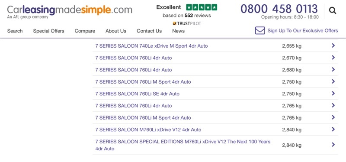Click the chevron for M760Li xDrive V12 4dr Auto
346x162 pixels.
click(333, 129)
